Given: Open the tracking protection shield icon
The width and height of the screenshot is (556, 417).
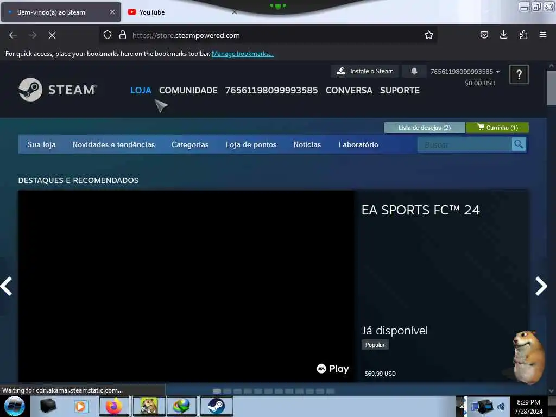Looking at the screenshot, I should coord(108,35).
